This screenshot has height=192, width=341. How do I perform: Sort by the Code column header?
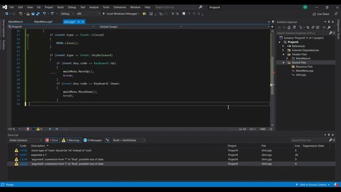point(23,146)
